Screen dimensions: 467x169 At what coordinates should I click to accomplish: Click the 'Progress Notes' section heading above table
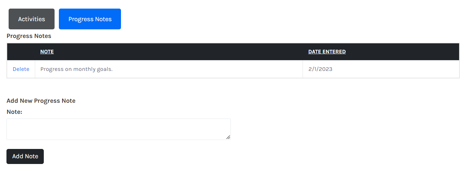[x=29, y=36]
